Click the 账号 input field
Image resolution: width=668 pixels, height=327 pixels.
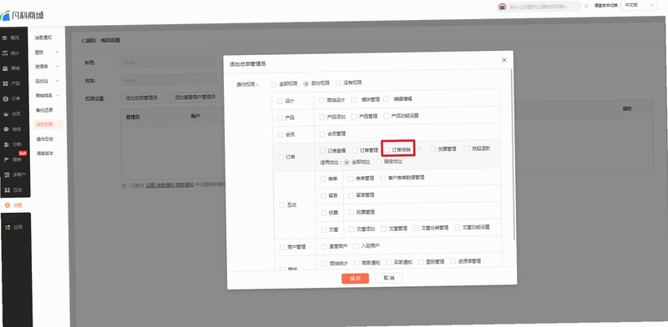(168, 62)
